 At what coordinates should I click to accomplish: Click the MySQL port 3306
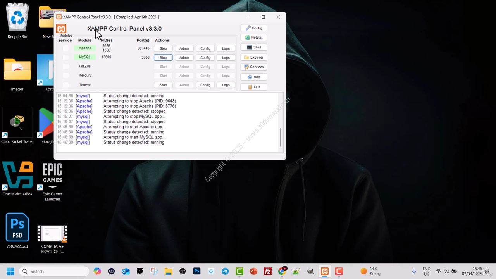point(145,57)
